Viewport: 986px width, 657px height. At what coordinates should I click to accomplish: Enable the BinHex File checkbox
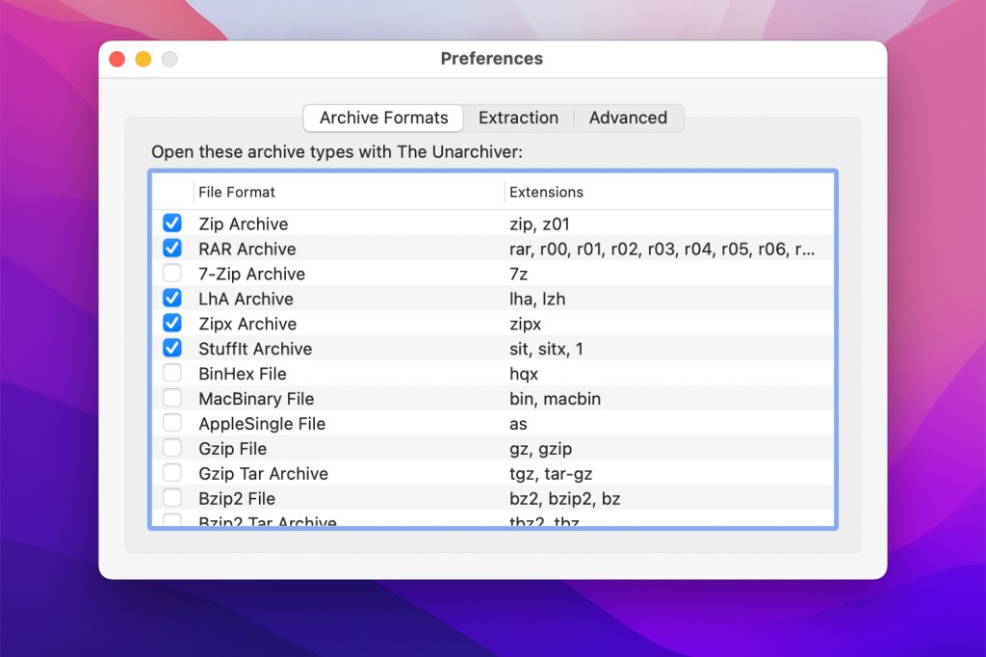(172, 373)
